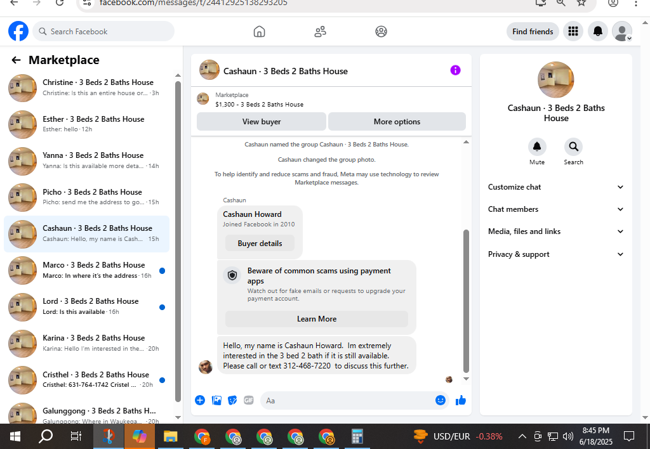The width and height of the screenshot is (650, 449).
Task: Bookmark this page with the star
Action: click(x=581, y=3)
